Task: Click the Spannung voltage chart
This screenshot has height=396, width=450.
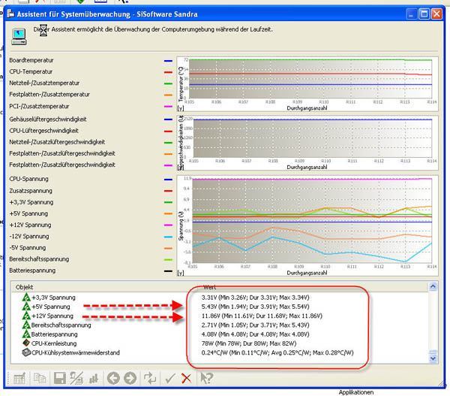Action: (307, 225)
